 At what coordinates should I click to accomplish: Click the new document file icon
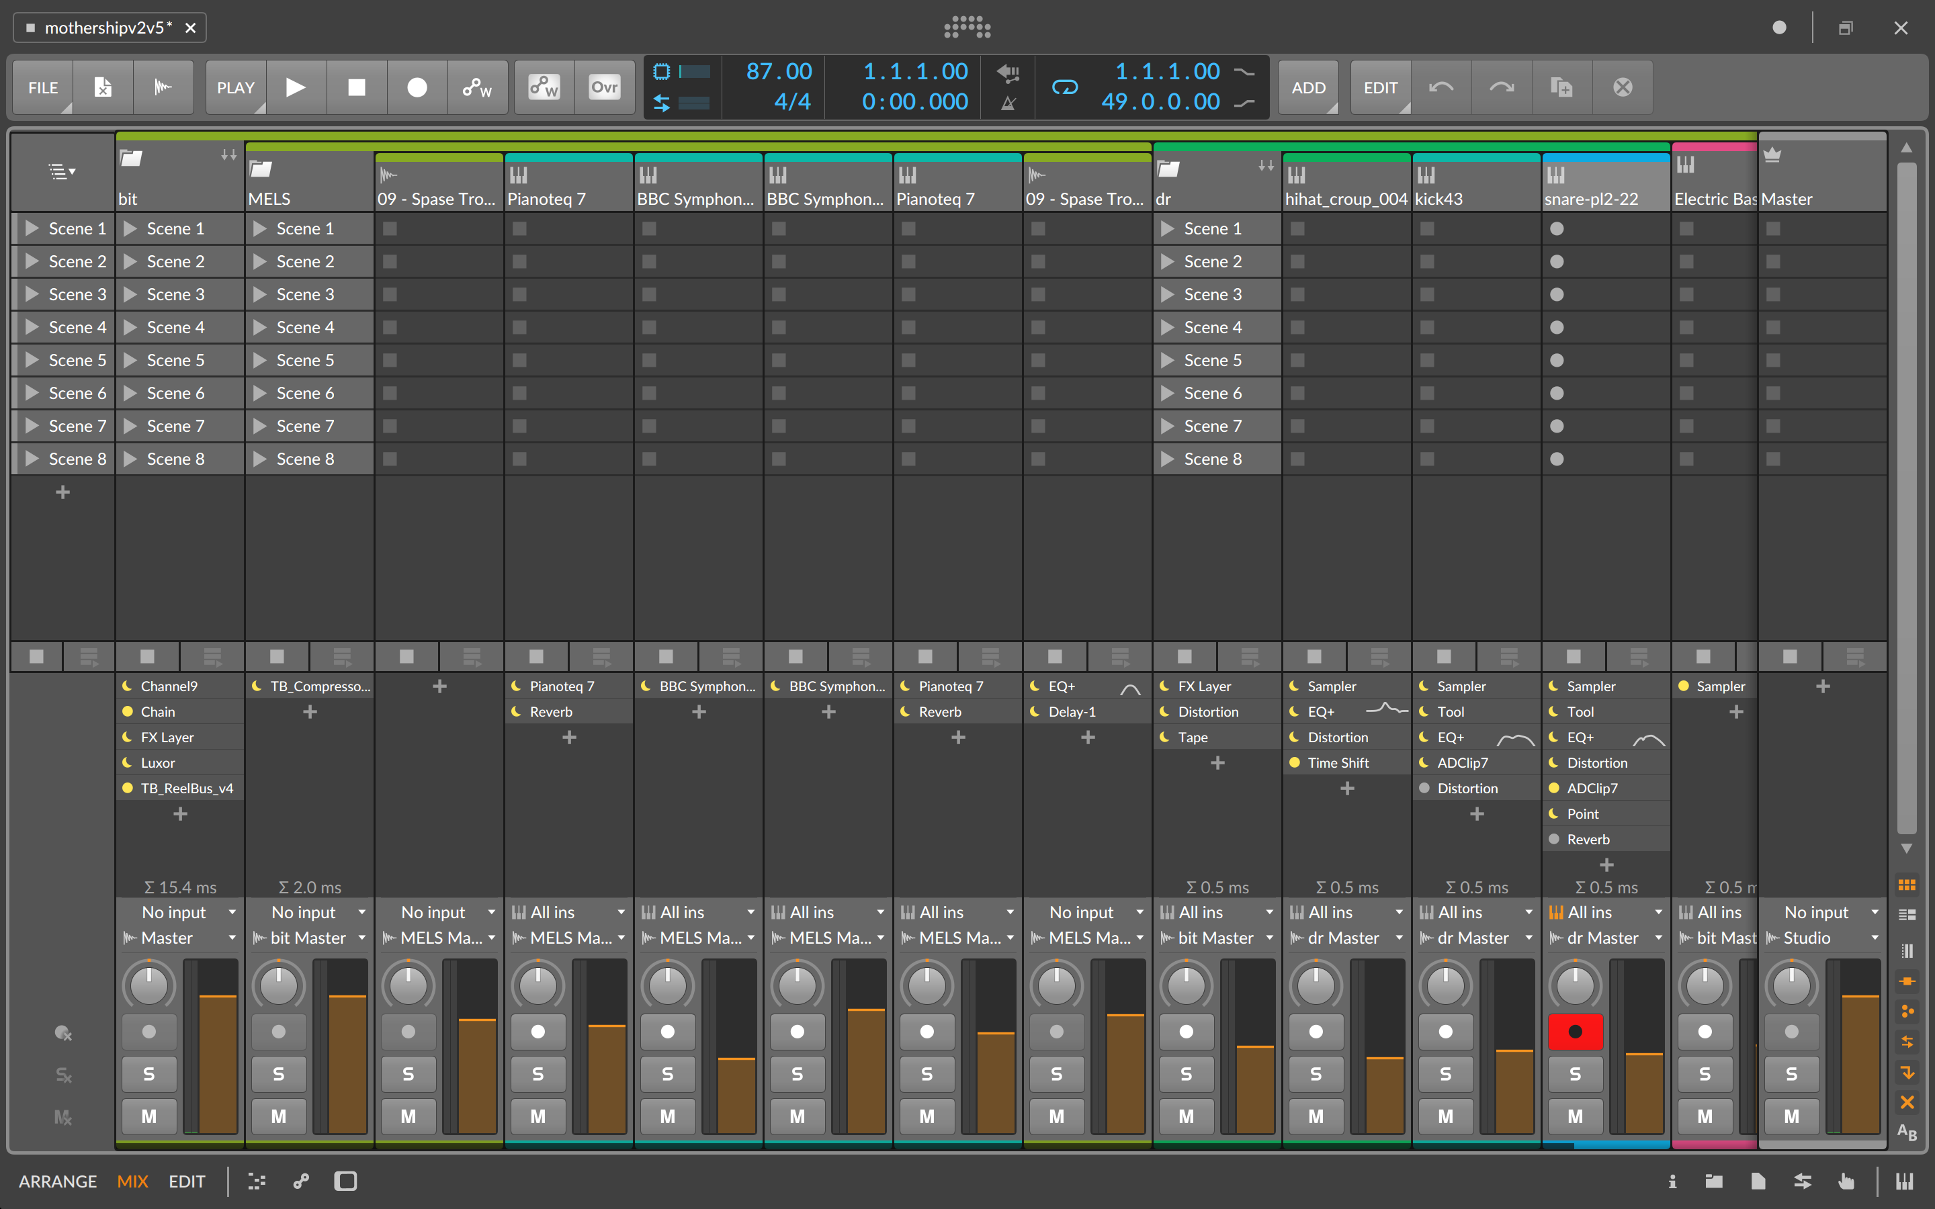(103, 87)
